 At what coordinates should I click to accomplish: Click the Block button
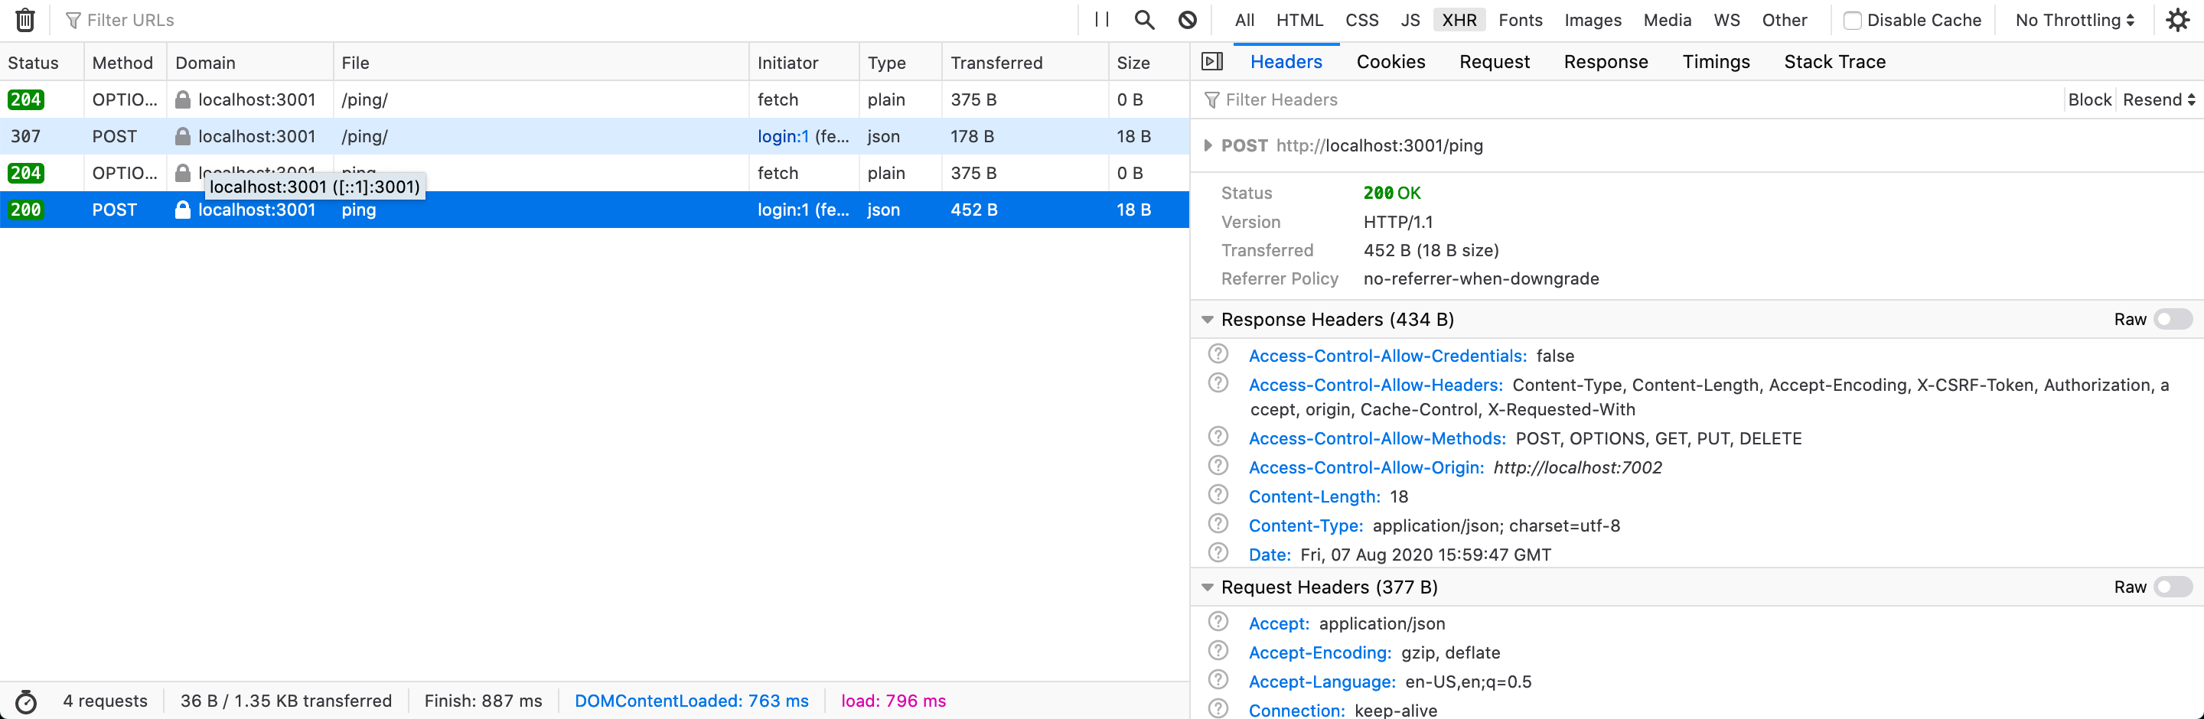click(2089, 99)
